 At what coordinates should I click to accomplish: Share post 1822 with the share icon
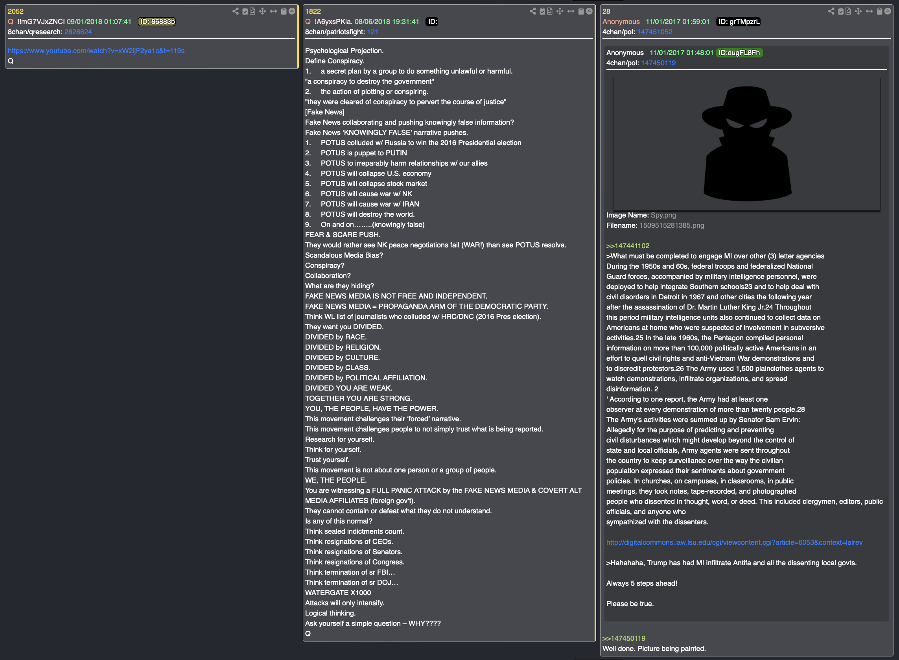(x=533, y=11)
